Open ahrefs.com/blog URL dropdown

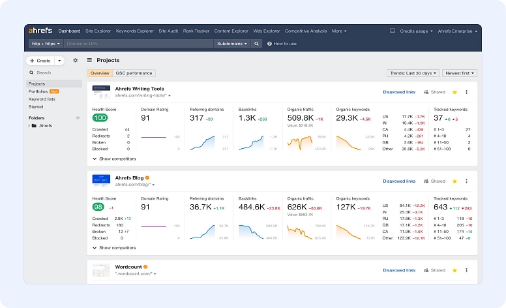point(153,185)
